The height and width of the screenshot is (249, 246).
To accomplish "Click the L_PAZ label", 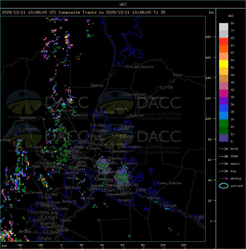I will tap(200, 217).
